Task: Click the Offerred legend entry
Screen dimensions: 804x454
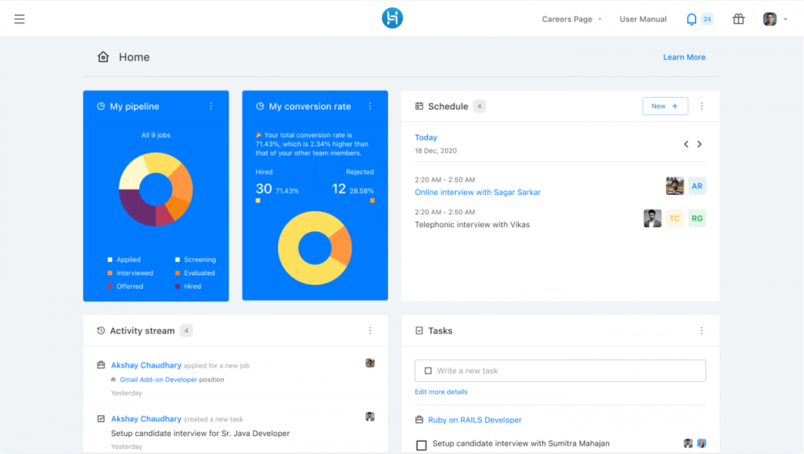Action: (126, 287)
